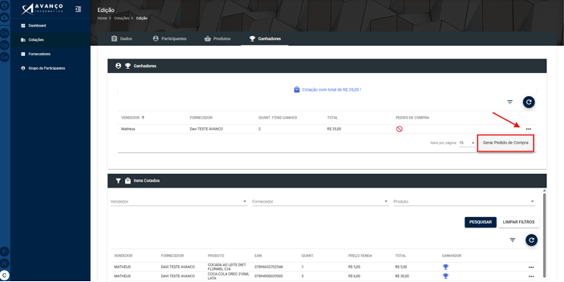Viewport: 564px width, 282px height.
Task: Expand the Produto filter dropdown
Action: (x=464, y=202)
